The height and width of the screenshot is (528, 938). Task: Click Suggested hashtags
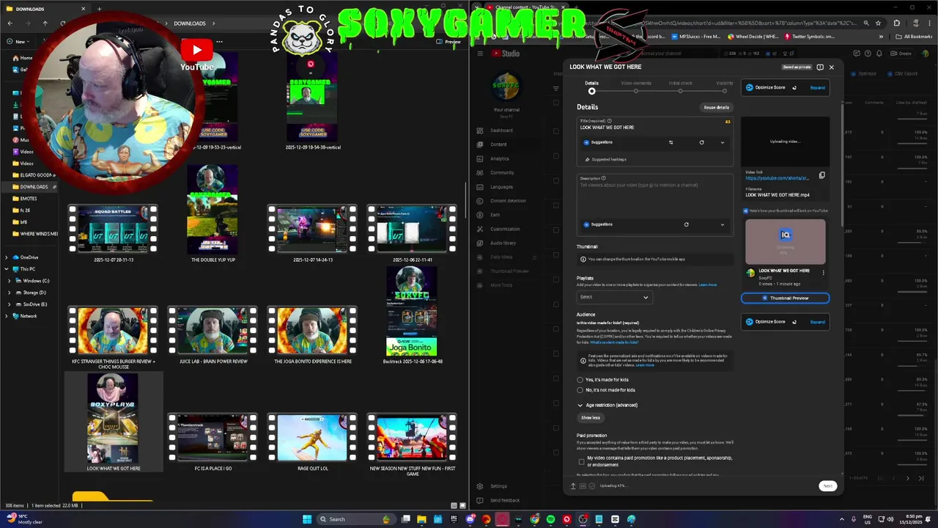tap(605, 159)
